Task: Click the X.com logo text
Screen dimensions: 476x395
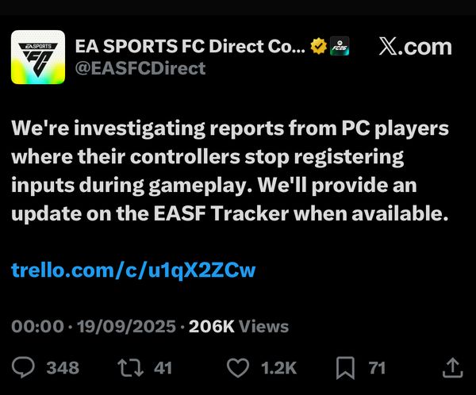Action: pyautogui.click(x=415, y=47)
